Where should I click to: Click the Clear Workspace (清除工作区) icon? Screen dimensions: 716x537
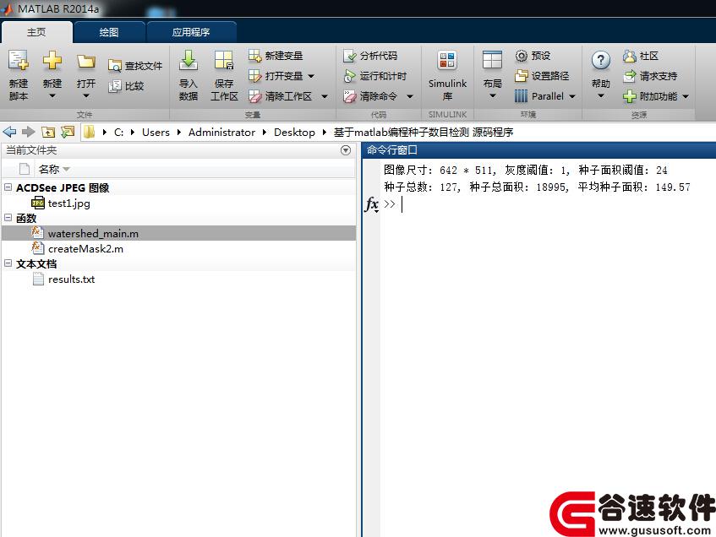pyautogui.click(x=254, y=96)
